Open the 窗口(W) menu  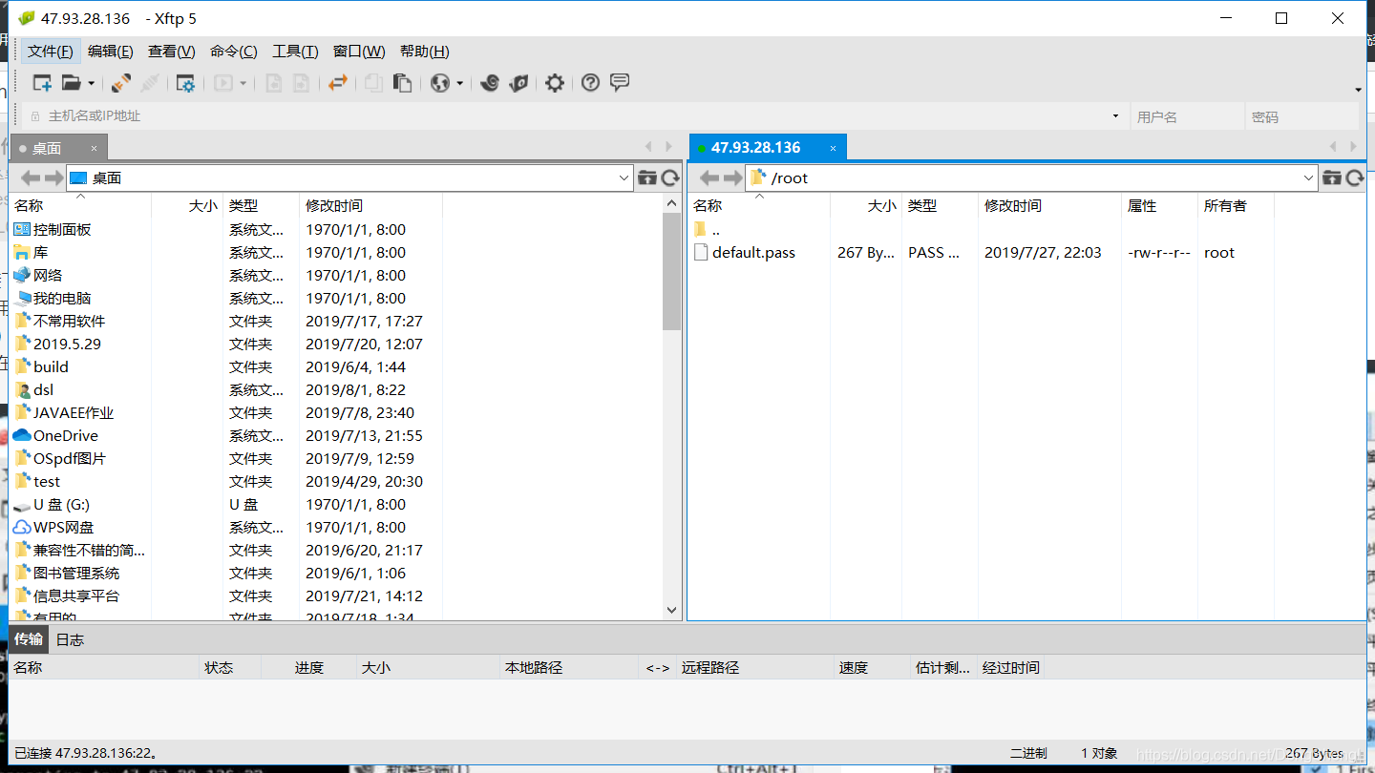tap(359, 52)
